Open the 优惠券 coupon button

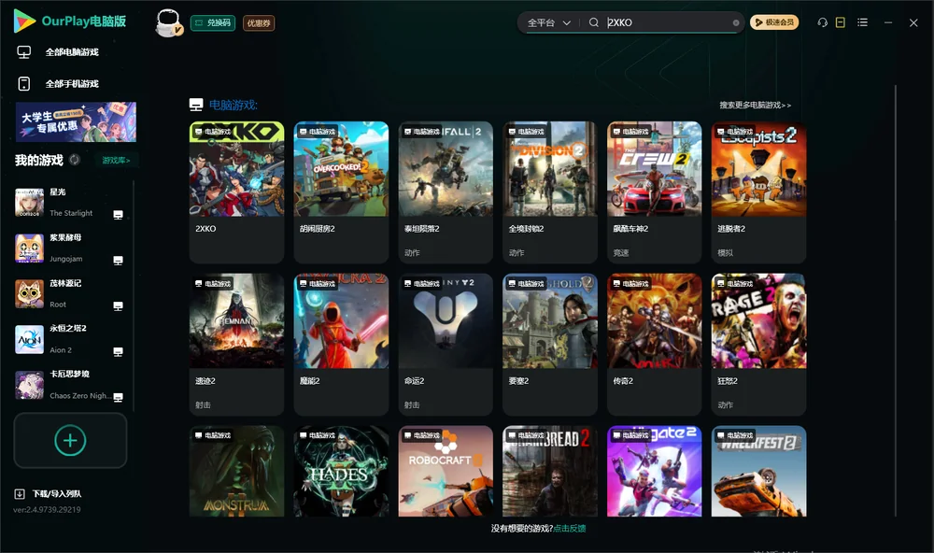click(259, 23)
